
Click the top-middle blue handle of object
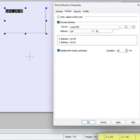pyautogui.click(x=26, y=8)
